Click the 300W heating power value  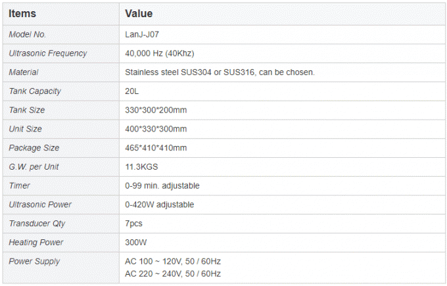coord(135,243)
